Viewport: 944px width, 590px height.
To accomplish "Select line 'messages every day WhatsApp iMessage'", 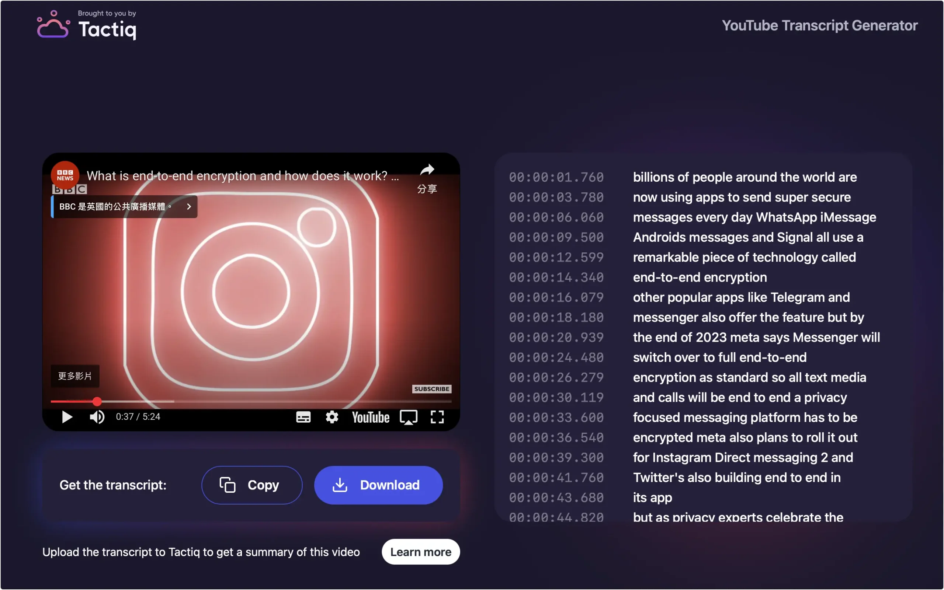I will pos(754,217).
